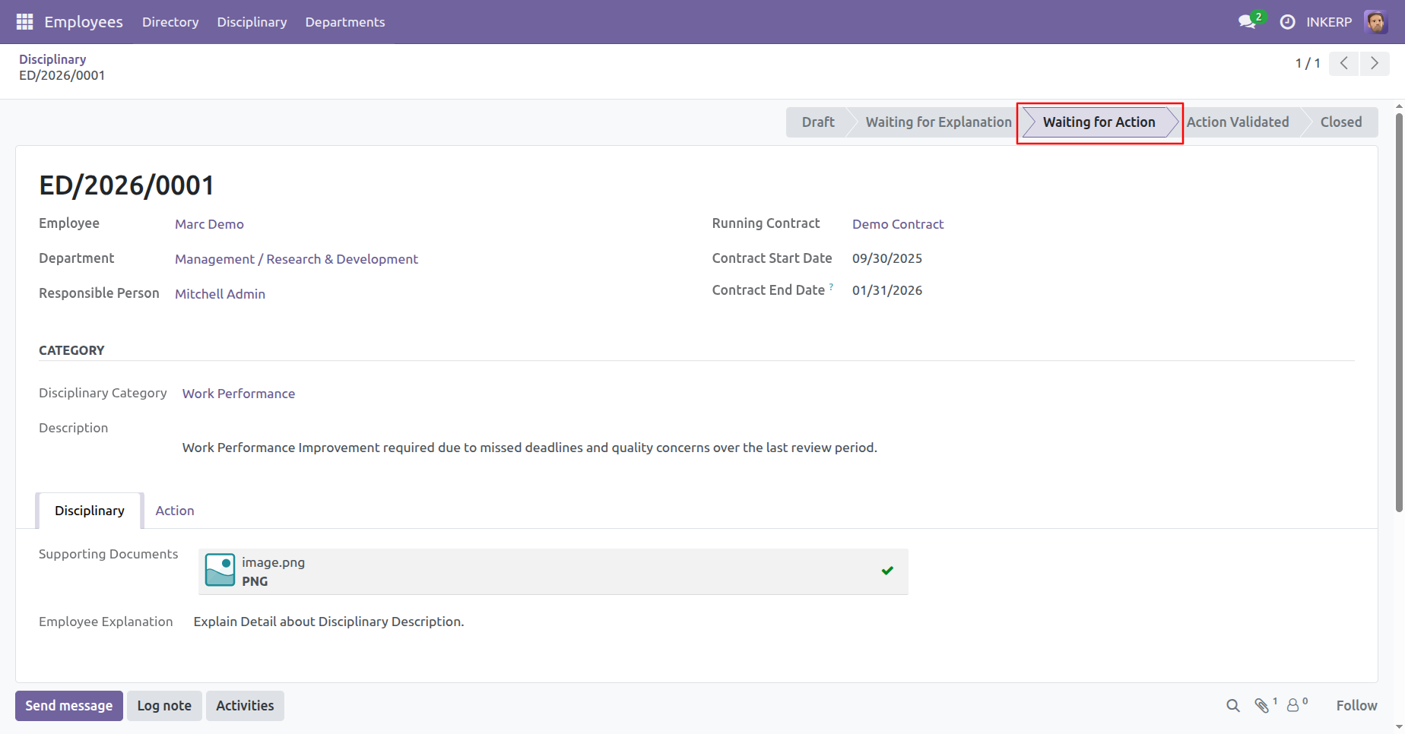Open the activities clock icon
Viewport: 1405px width, 734px height.
click(1287, 22)
